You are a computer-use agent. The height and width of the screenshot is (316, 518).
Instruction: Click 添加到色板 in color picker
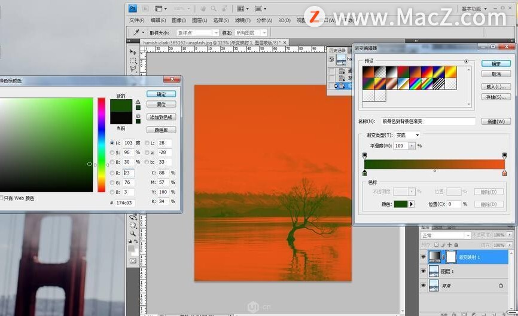click(x=162, y=117)
